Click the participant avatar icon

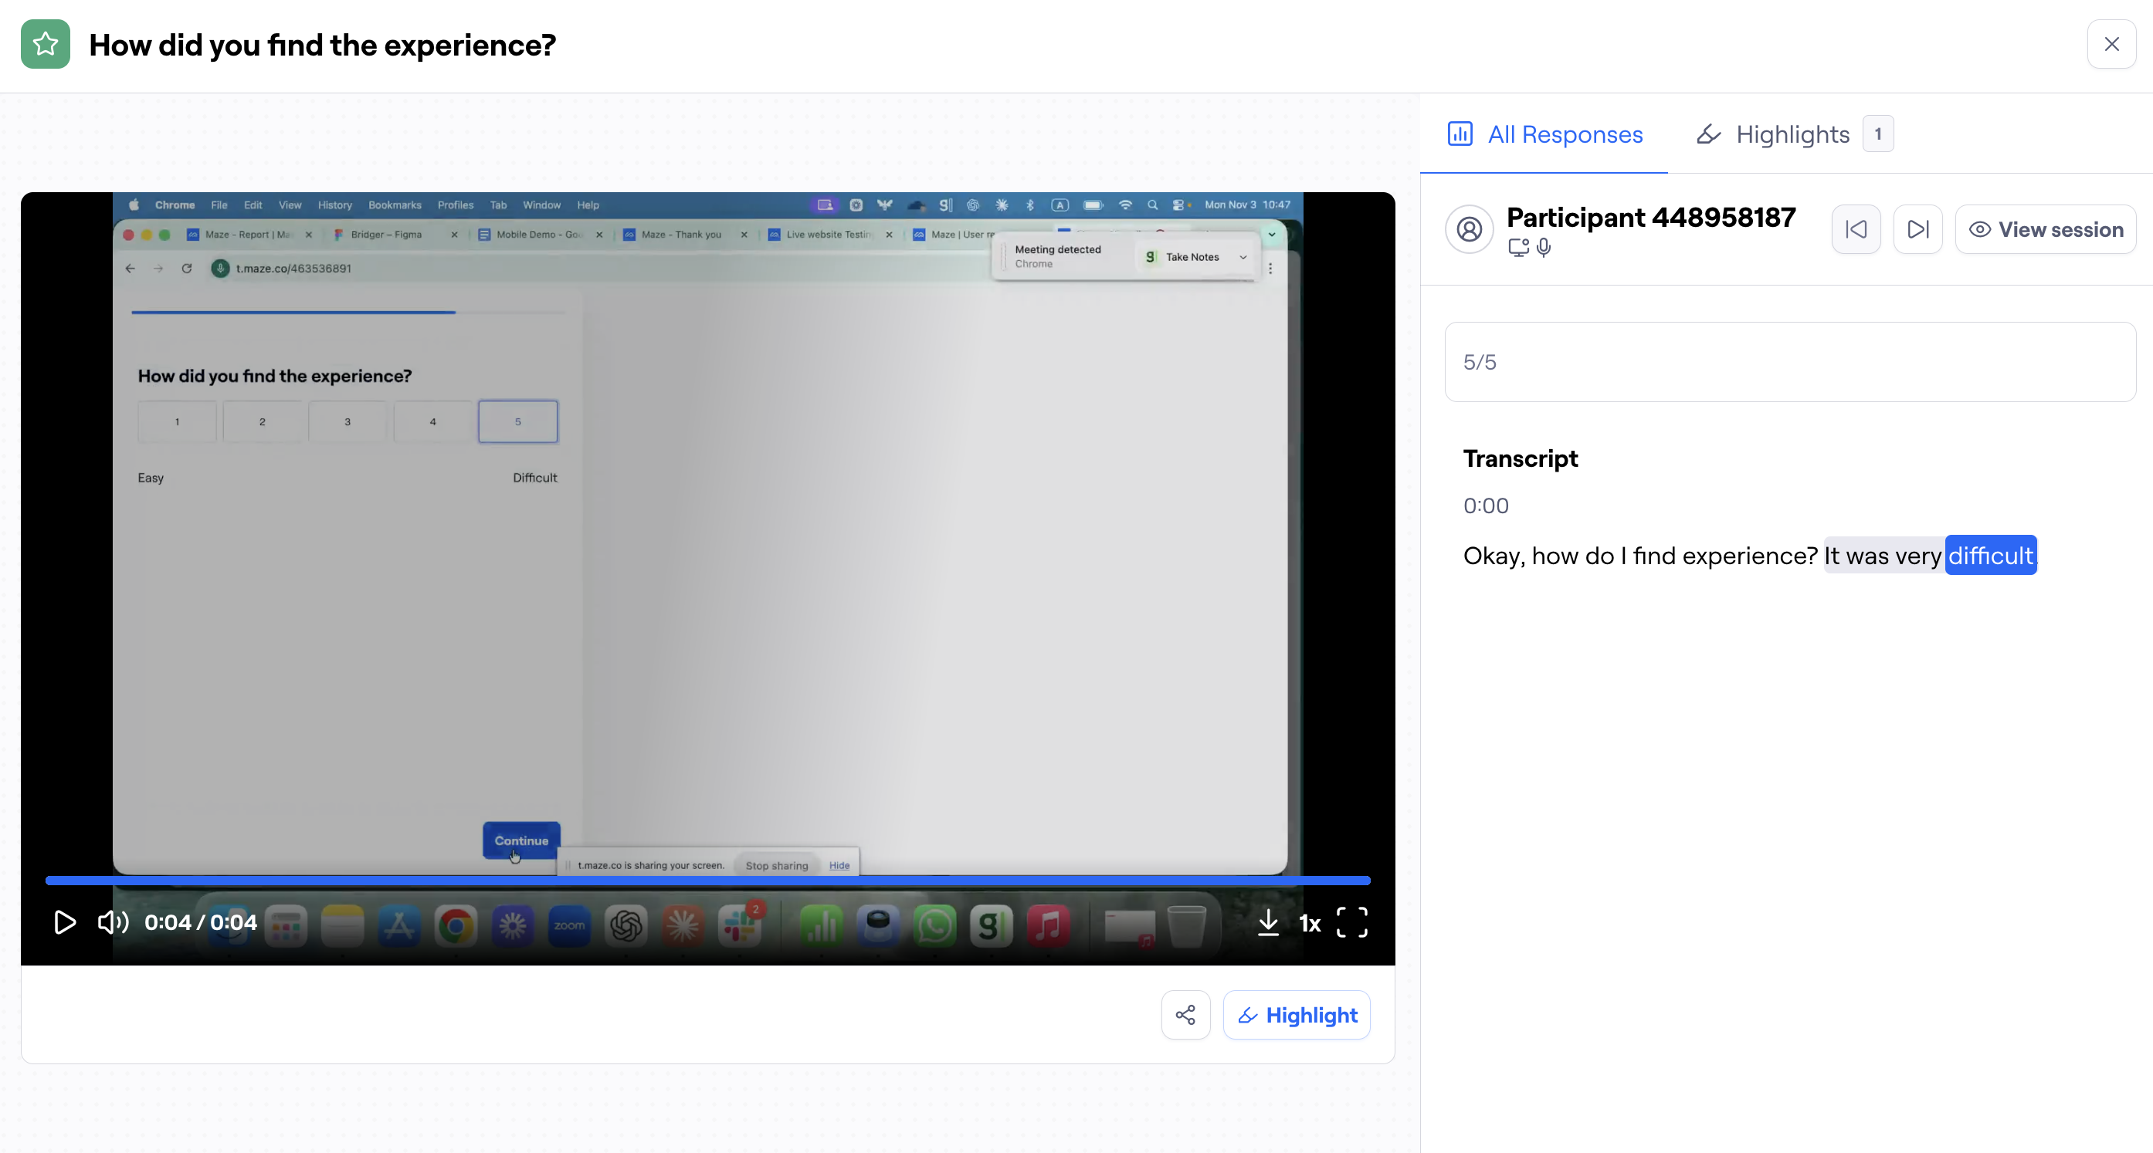1469,229
